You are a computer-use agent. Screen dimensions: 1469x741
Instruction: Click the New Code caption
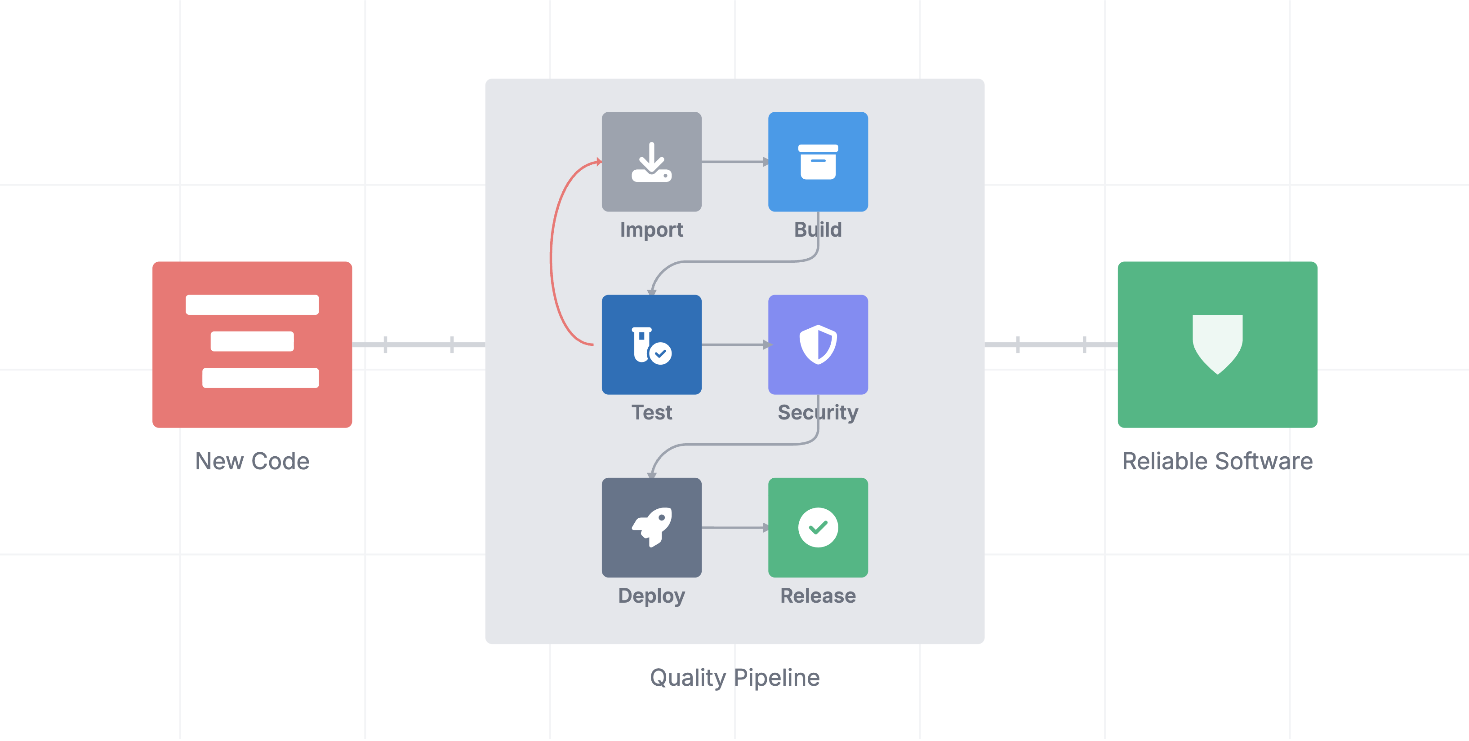tap(252, 461)
